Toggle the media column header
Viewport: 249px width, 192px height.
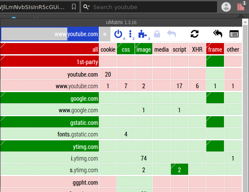point(161,49)
